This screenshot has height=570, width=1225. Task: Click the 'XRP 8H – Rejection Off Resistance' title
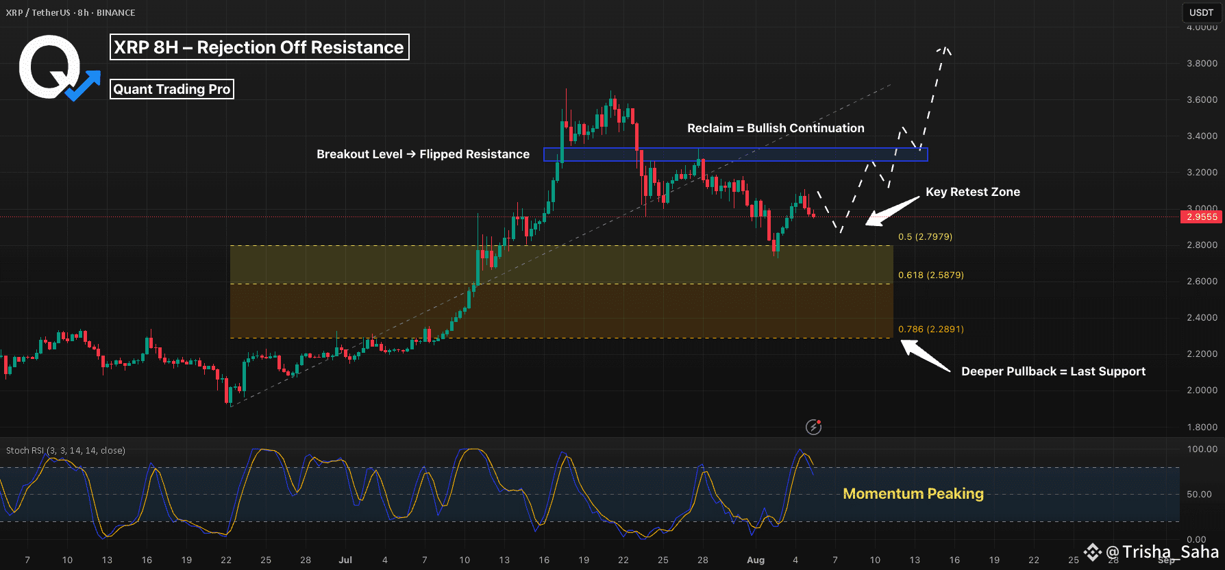(259, 47)
